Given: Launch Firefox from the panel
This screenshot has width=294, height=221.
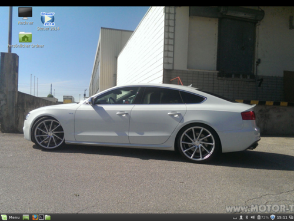Looking at the screenshot, I should tap(35, 217).
